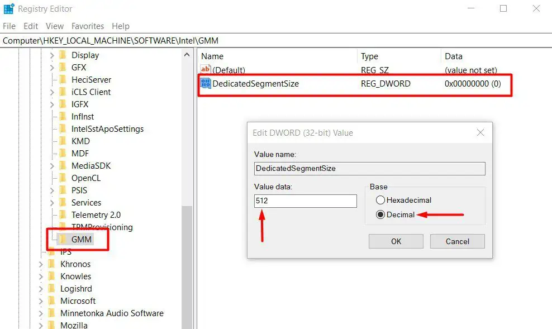Image resolution: width=552 pixels, height=329 pixels.
Task: Expand the Services key
Action: point(52,203)
